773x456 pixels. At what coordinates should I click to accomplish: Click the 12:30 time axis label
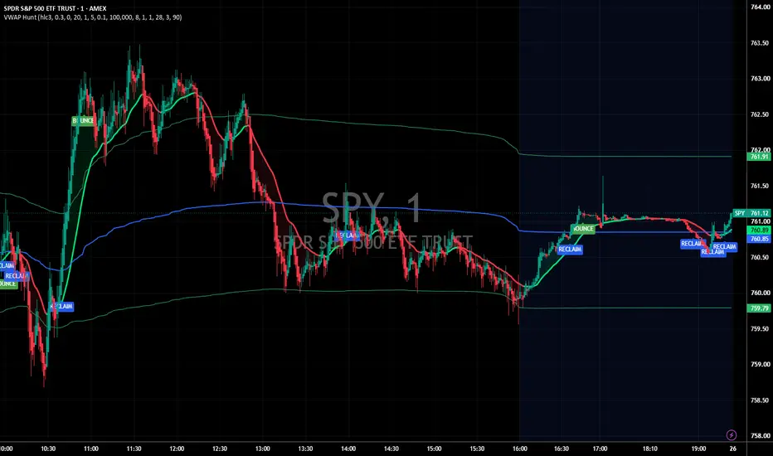[220, 449]
